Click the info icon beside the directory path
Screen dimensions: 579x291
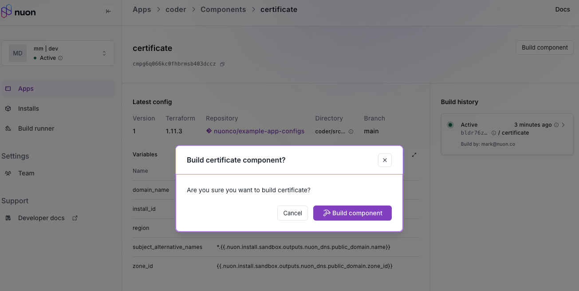tap(351, 132)
